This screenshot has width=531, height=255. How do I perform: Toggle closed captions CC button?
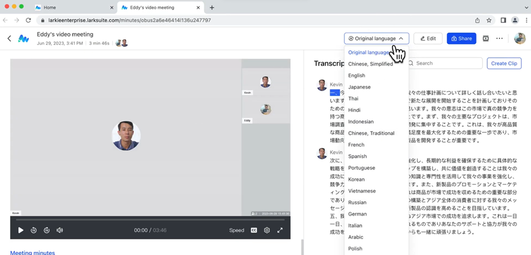pyautogui.click(x=254, y=230)
